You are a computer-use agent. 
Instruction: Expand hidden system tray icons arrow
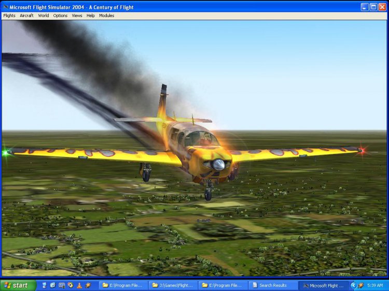point(353,285)
